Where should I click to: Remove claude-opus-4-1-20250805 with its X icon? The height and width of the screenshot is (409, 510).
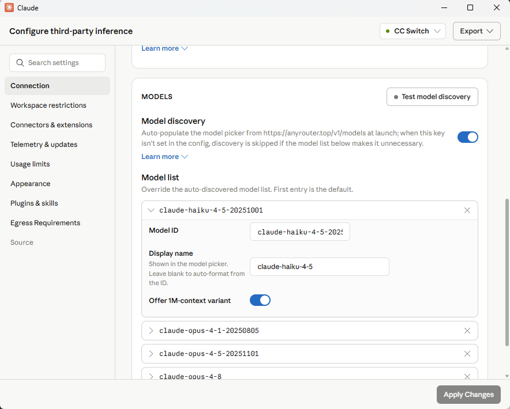467,331
